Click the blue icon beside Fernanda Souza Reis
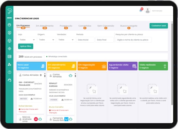Image resolution: width=178 pixels, height=129 pixels. tap(66, 119)
